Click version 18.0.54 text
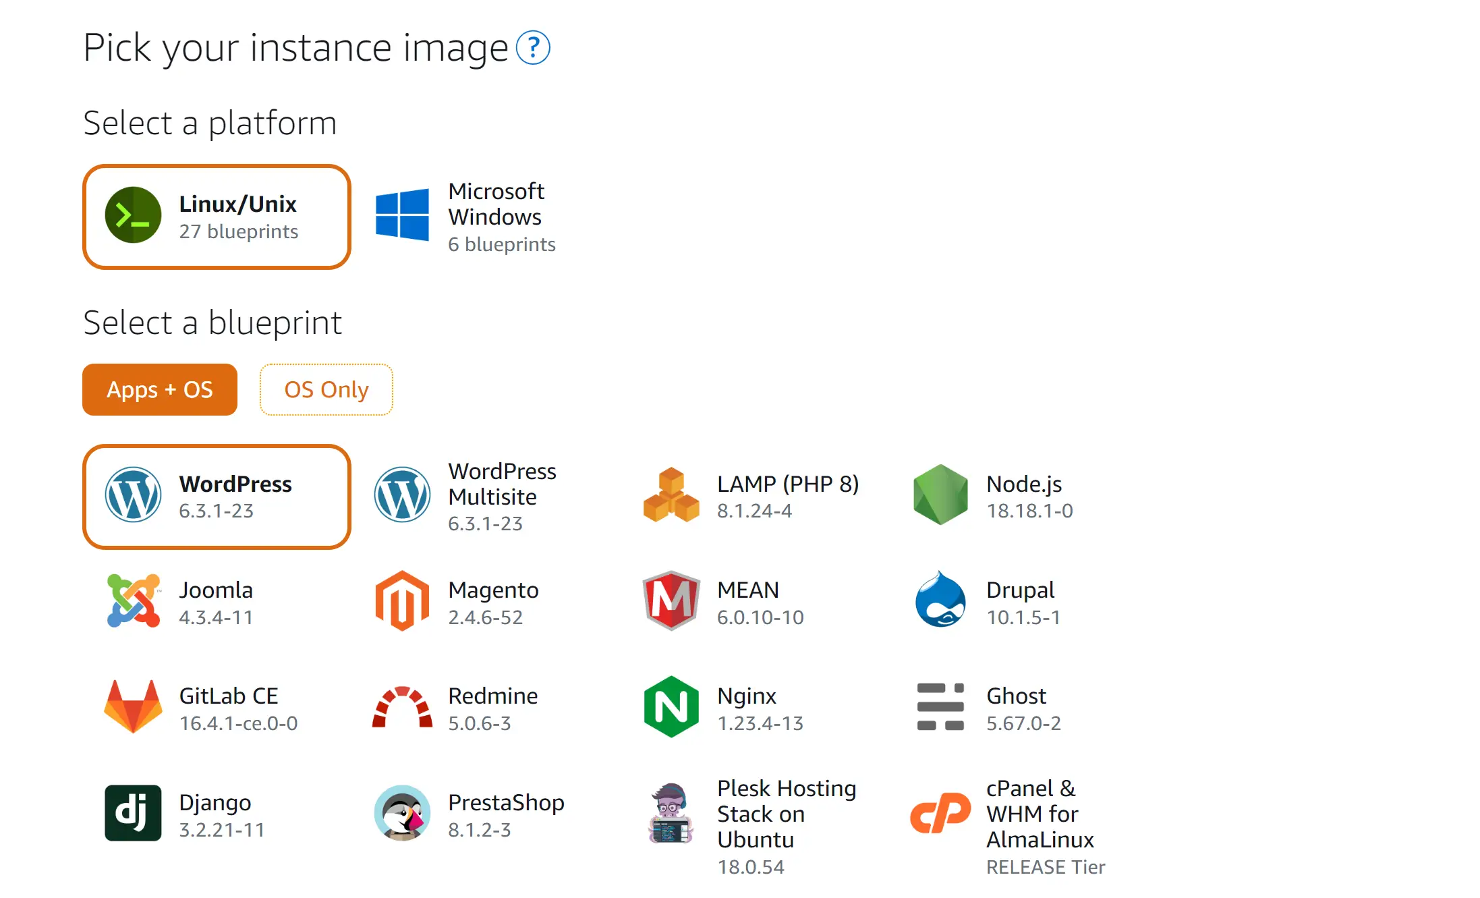 (x=751, y=867)
